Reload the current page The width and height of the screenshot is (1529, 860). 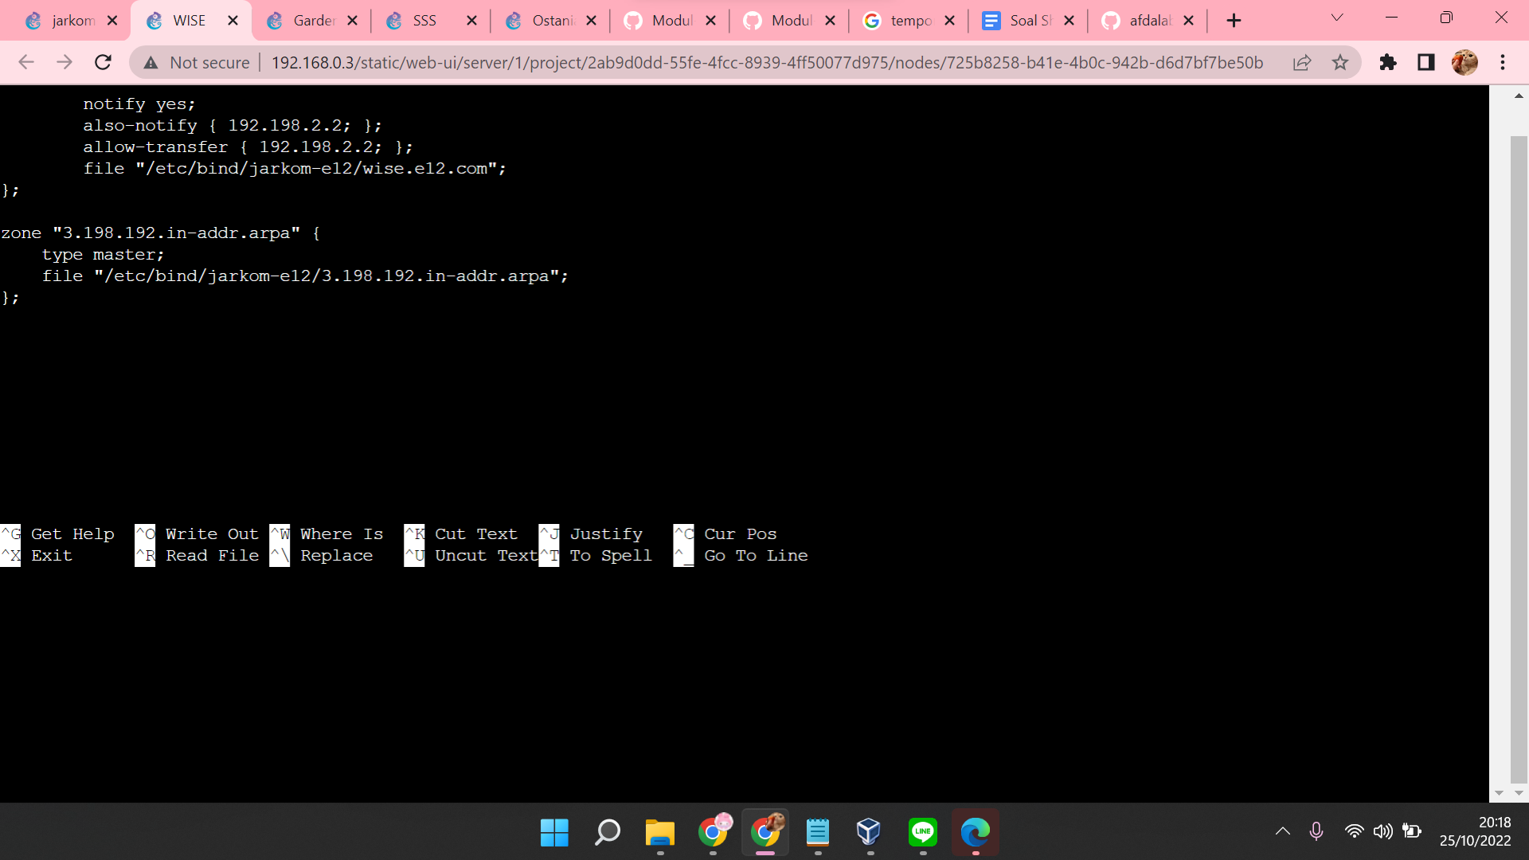[103, 62]
